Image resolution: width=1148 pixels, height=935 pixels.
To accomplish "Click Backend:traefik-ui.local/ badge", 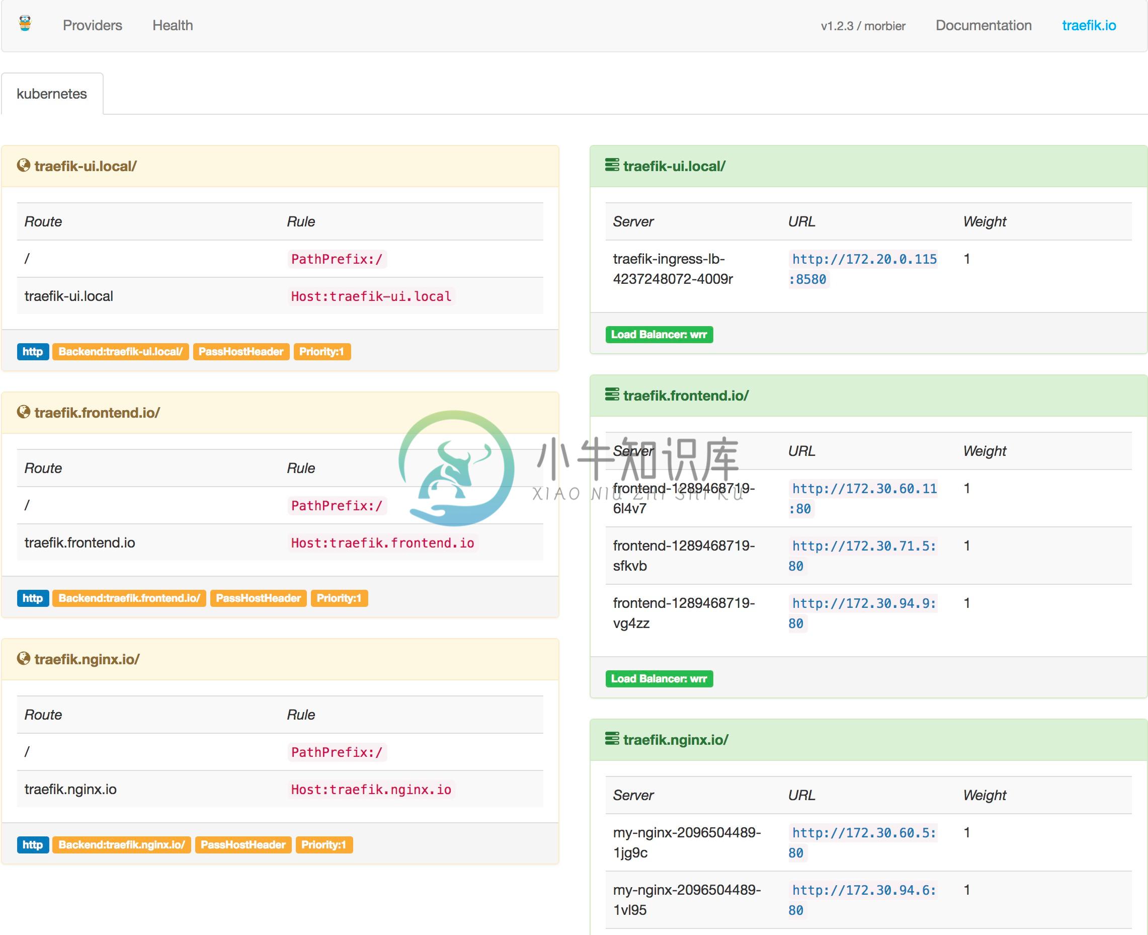I will (x=121, y=352).
